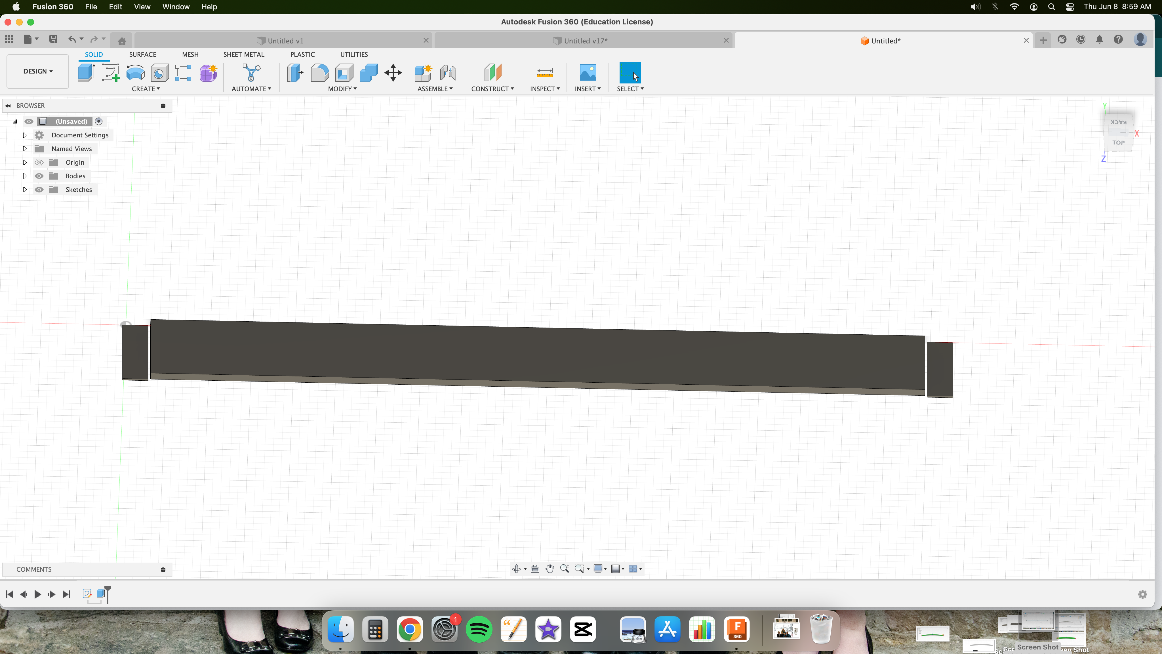Click the Combine tool icon
Screen dimensions: 1162x654
tap(369, 73)
